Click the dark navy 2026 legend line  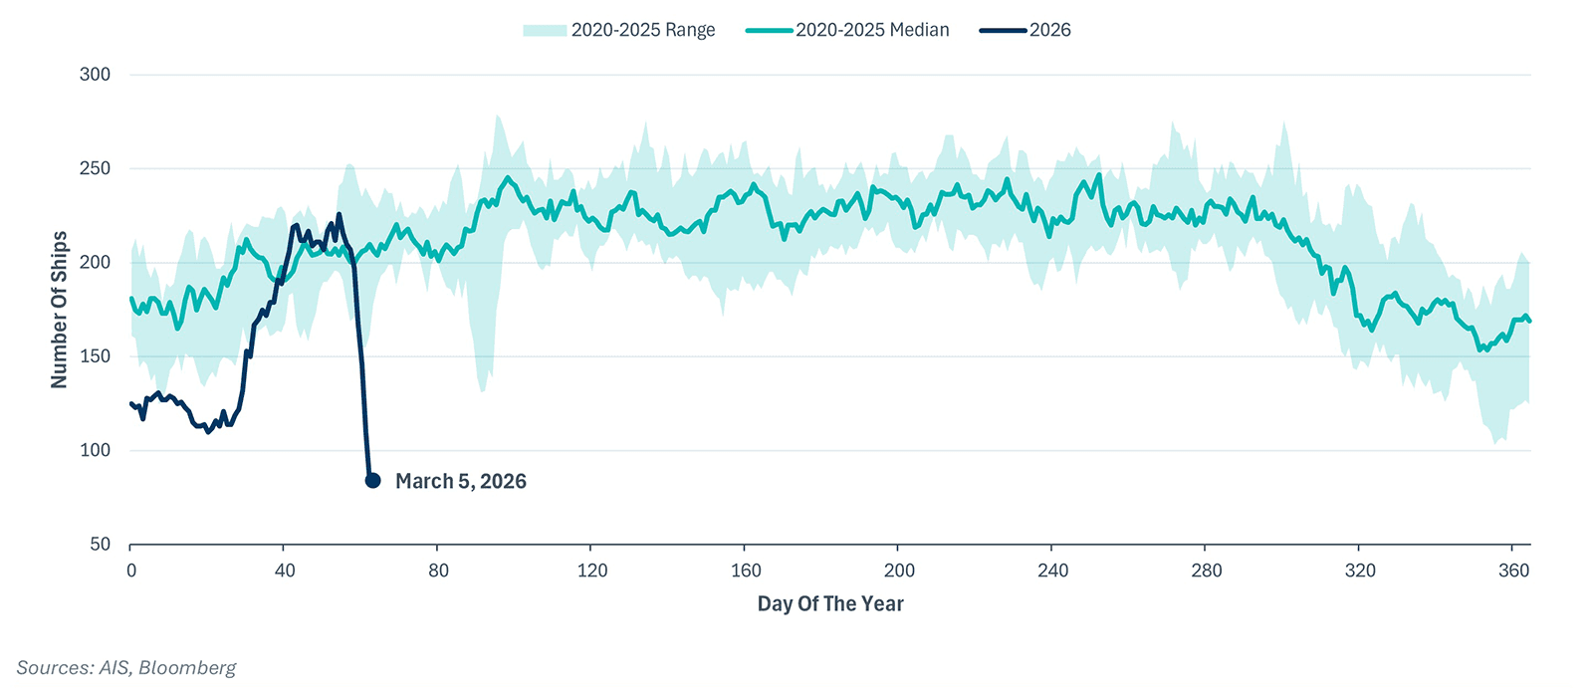pos(1003,31)
